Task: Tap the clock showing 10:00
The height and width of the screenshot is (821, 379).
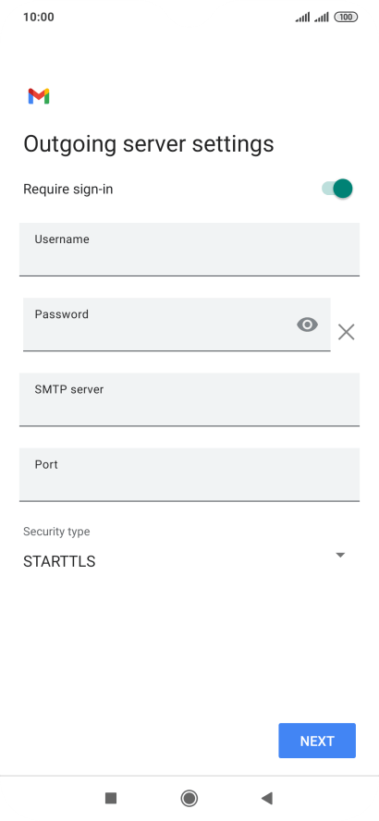Action: [39, 17]
